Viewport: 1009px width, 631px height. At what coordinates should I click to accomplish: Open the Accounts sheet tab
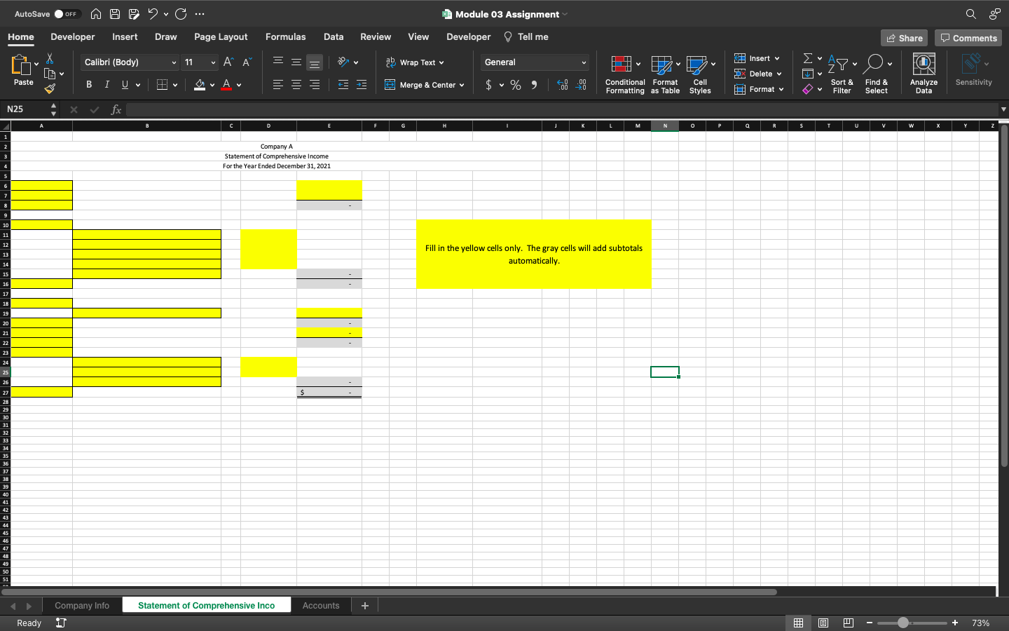pyautogui.click(x=321, y=605)
